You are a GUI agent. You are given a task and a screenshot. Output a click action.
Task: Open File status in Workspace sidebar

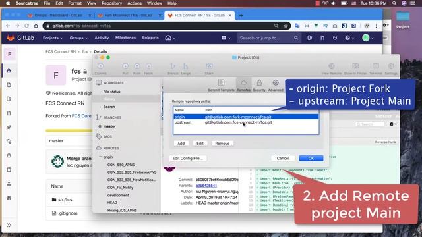(111, 92)
